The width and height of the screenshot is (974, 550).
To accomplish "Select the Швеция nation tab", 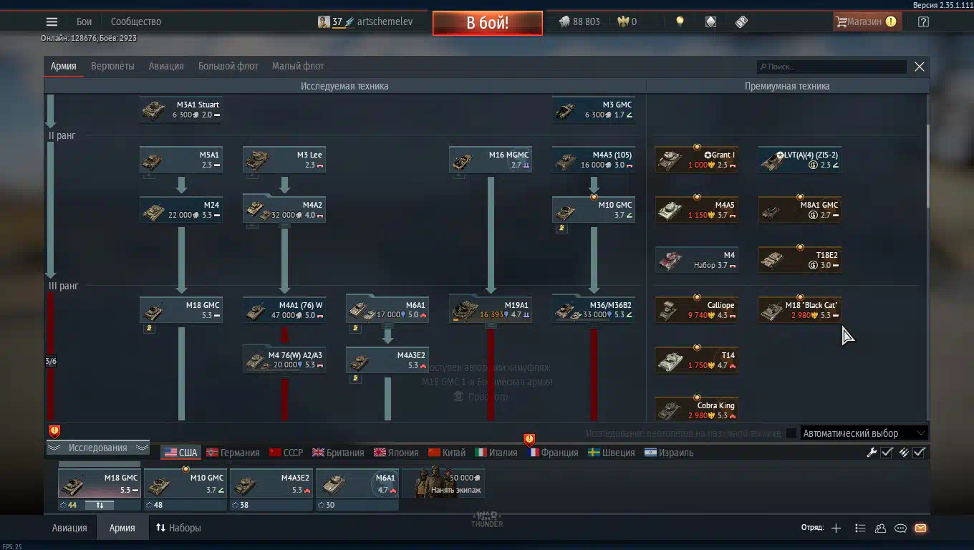I will pos(612,453).
